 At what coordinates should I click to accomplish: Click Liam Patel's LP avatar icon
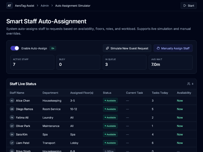pyautogui.click(x=12, y=143)
